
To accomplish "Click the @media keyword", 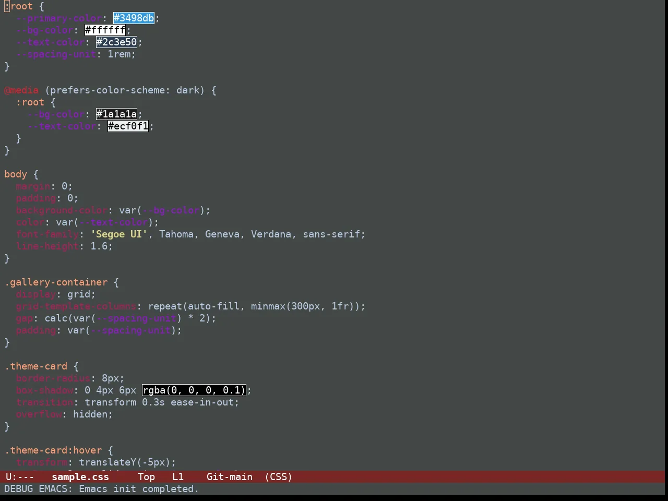I will [21, 90].
